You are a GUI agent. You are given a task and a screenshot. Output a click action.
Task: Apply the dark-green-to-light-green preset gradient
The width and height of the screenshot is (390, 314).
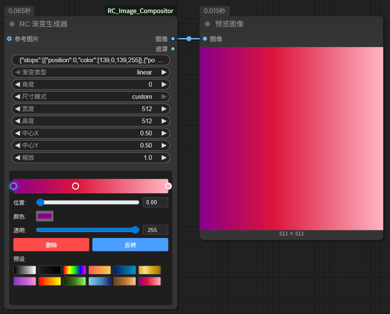click(75, 281)
